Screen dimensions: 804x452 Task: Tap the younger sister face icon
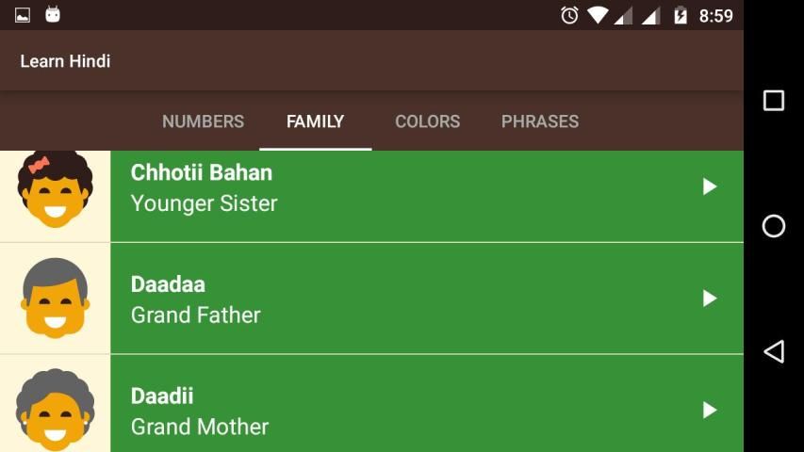click(55, 189)
